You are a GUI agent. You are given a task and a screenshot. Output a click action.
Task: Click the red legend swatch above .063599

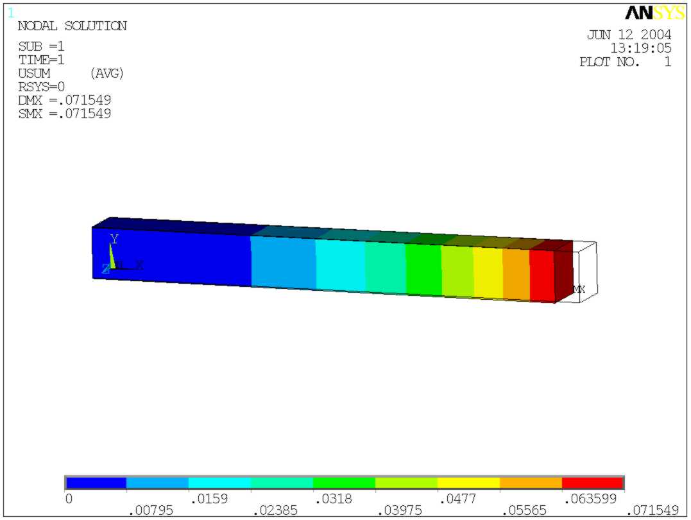592,483
